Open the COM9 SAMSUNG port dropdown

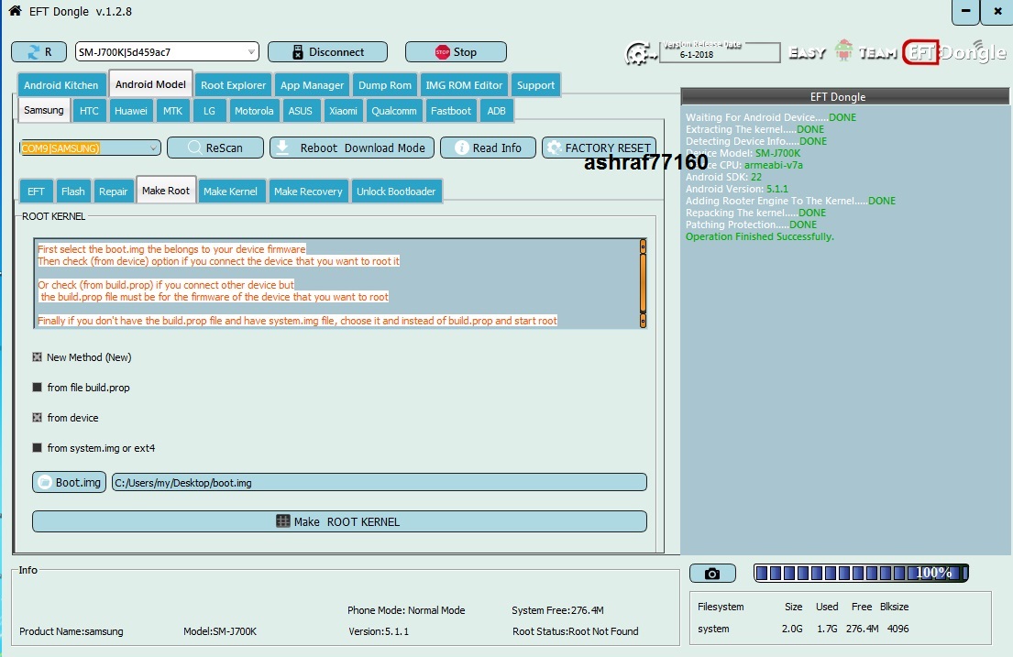point(90,148)
